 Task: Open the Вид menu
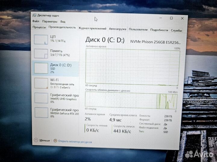[63, 22]
